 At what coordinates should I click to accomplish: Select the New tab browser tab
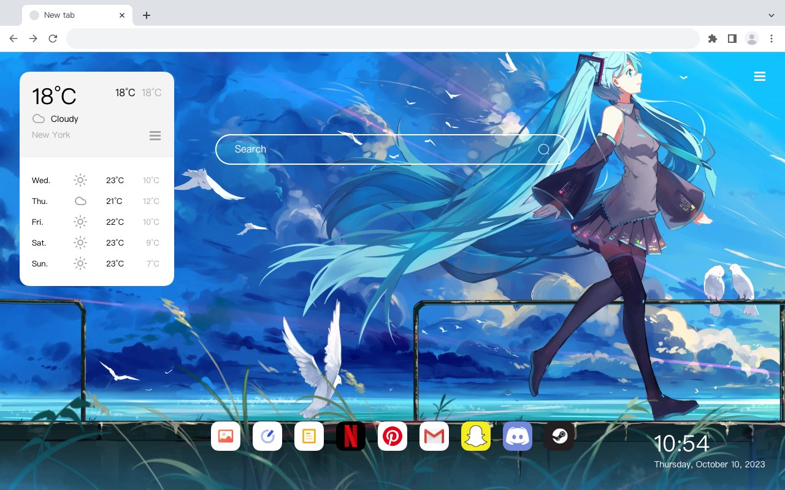pos(77,15)
